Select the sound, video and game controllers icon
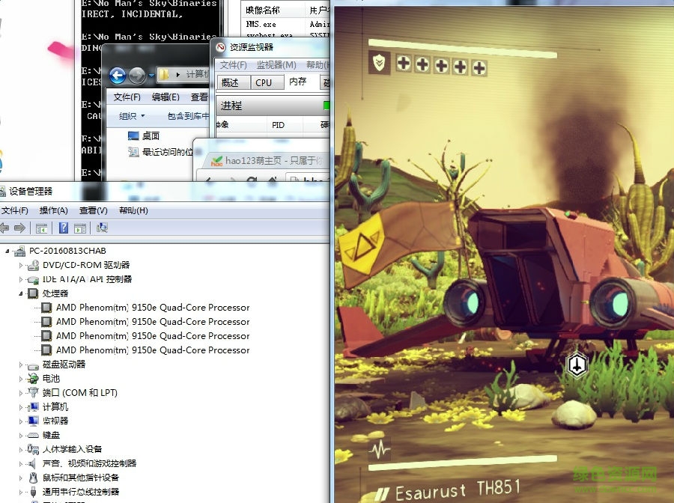The height and width of the screenshot is (503, 674). click(x=32, y=463)
